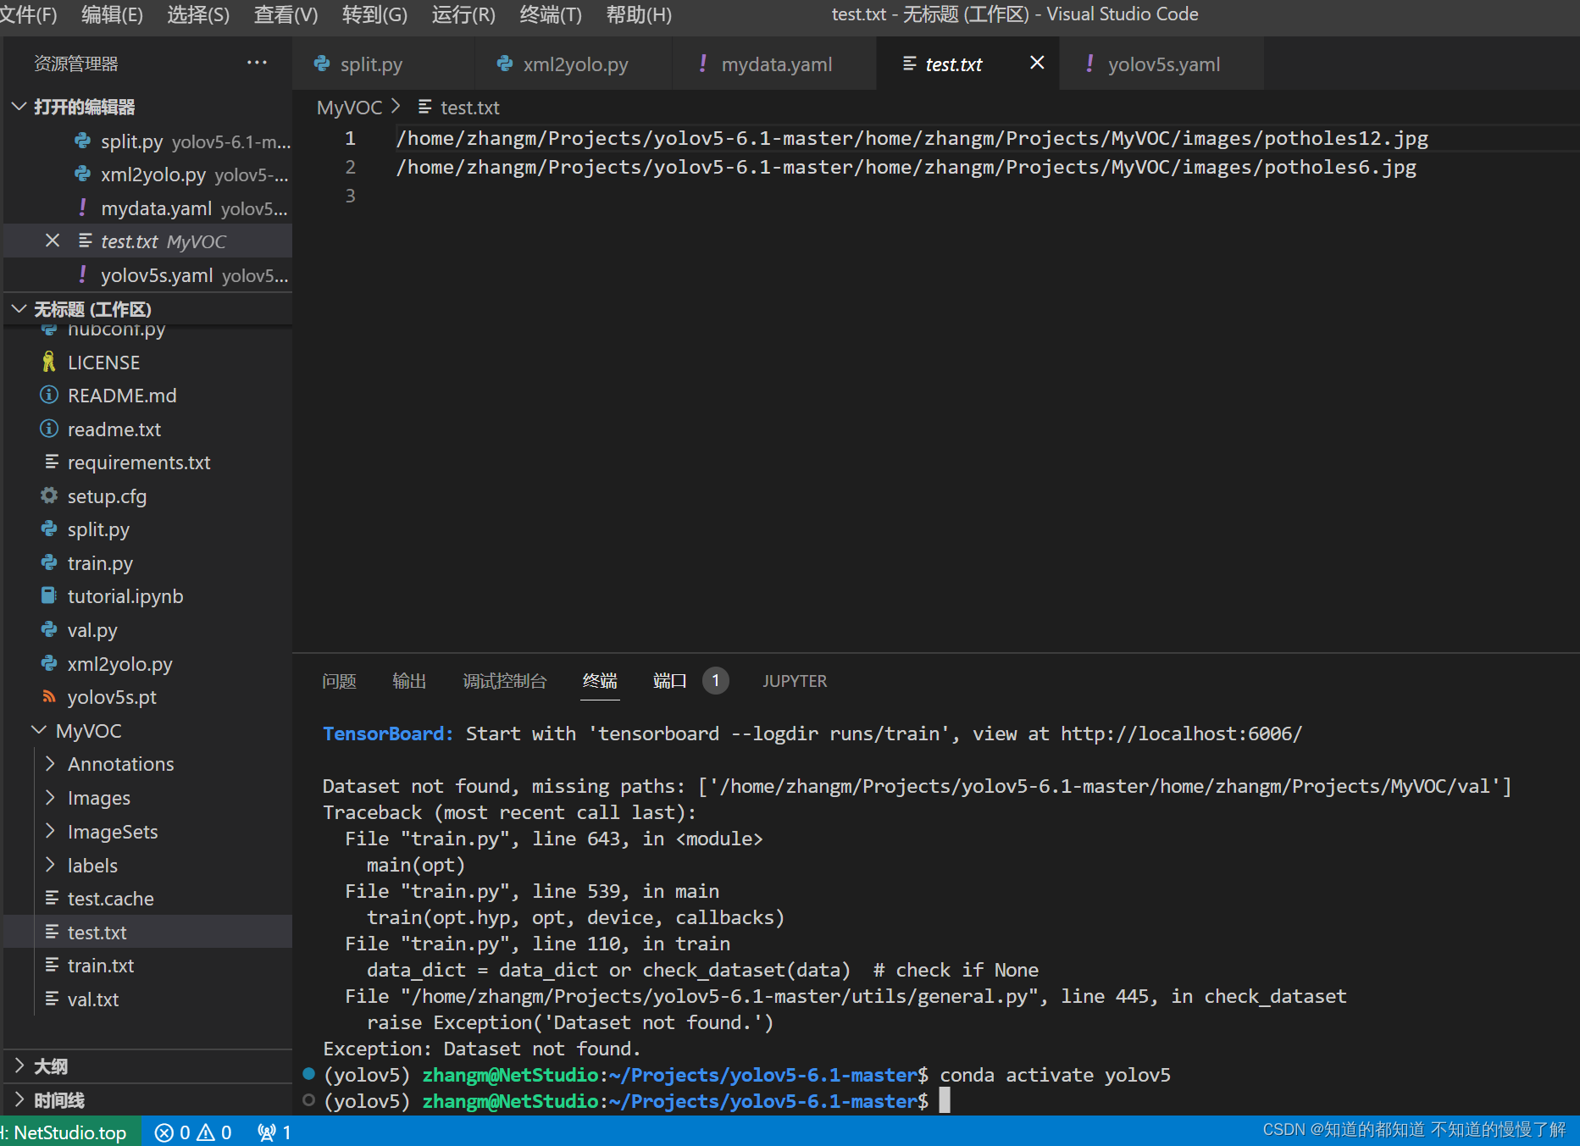Click the MyVOC breadcrumb segment
The width and height of the screenshot is (1580, 1146).
349,108
